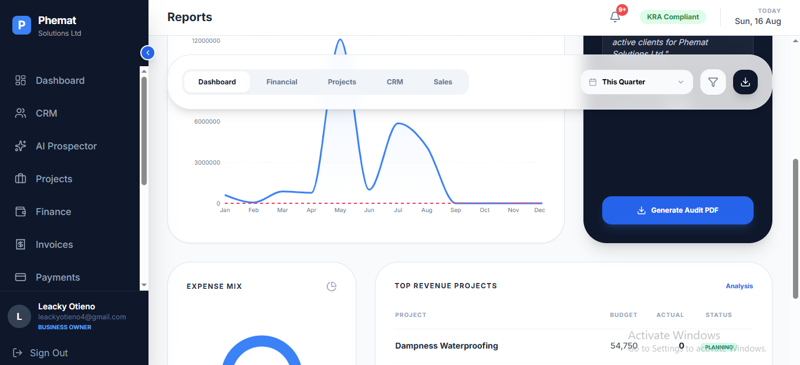Click sidebar scroll down arrow

point(144,285)
